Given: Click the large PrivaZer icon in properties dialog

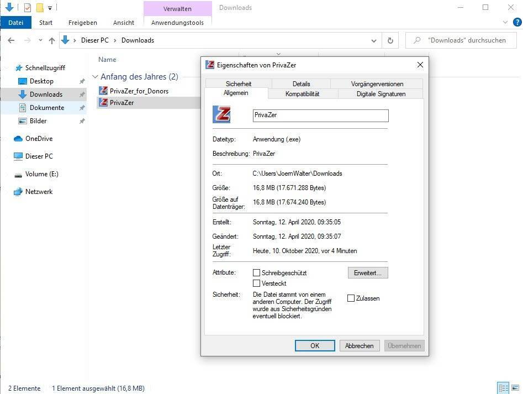Looking at the screenshot, I should tap(221, 115).
